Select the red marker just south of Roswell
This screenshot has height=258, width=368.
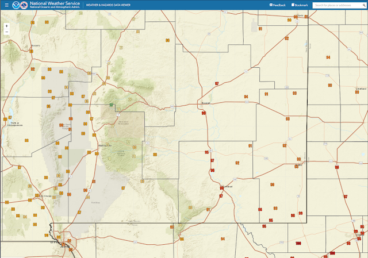pyautogui.click(x=204, y=113)
